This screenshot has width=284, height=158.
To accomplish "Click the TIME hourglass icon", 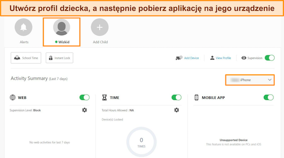I will tap(104, 97).
